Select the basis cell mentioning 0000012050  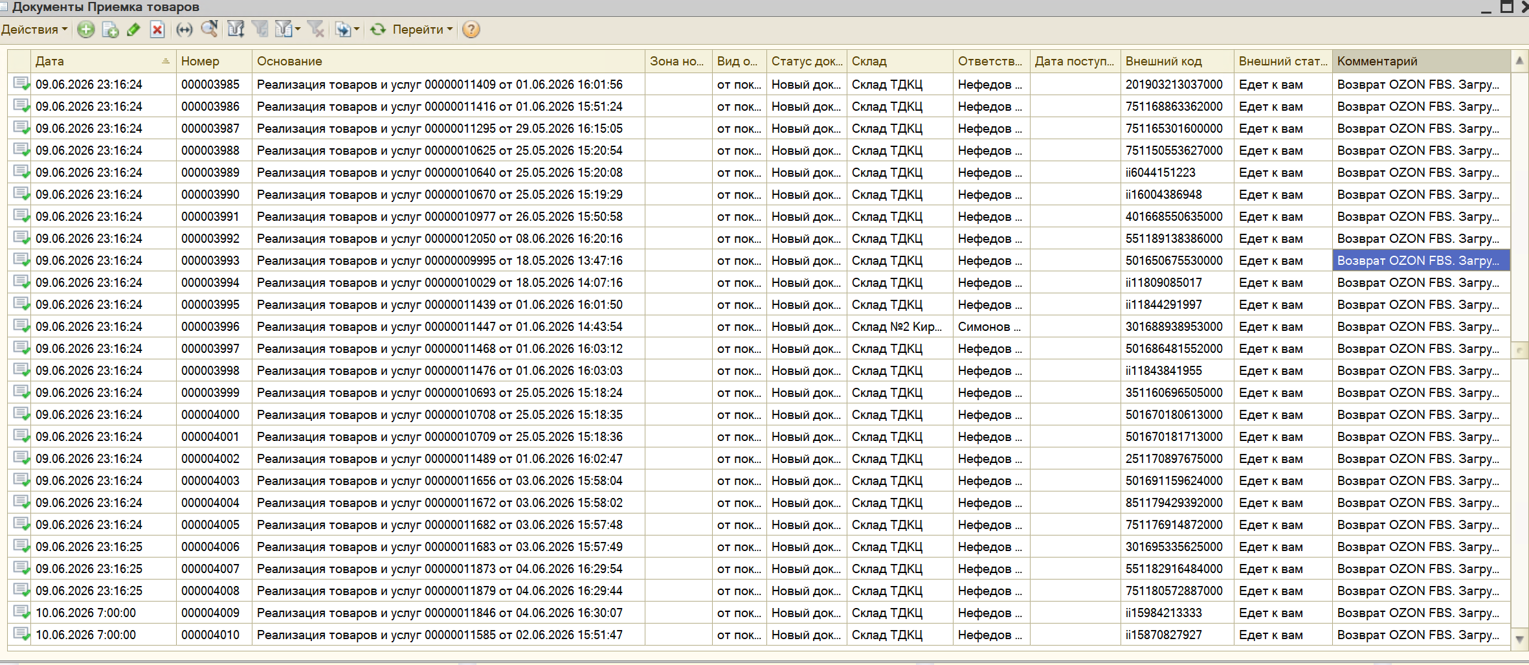[448, 238]
